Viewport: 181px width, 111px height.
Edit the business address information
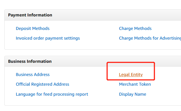[x=33, y=75]
